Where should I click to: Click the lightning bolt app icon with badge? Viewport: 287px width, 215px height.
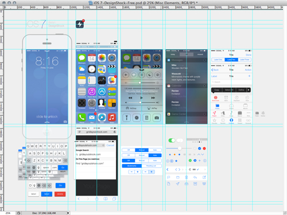click(x=80, y=24)
